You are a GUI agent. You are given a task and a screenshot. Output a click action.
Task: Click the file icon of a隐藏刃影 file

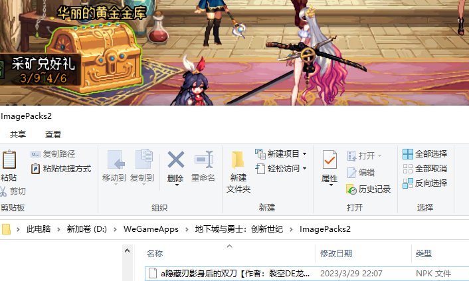[153, 273]
